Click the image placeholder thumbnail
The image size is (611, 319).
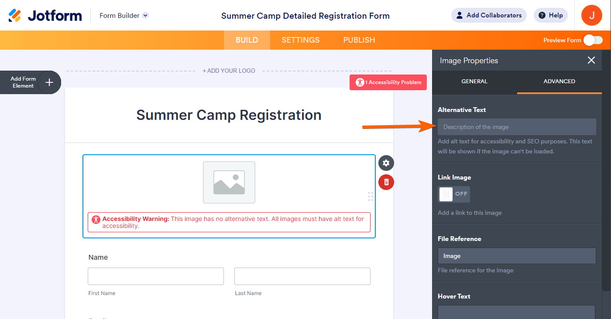[x=229, y=182]
